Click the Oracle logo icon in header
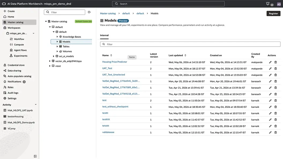Screen dimensions: 283x159 click(x=4, y=4)
